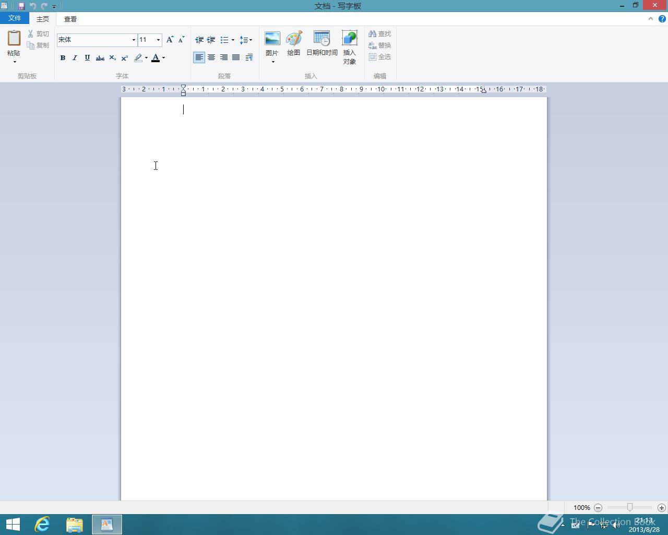Switch to Home (主页) tab
The width and height of the screenshot is (668, 535).
(43, 19)
